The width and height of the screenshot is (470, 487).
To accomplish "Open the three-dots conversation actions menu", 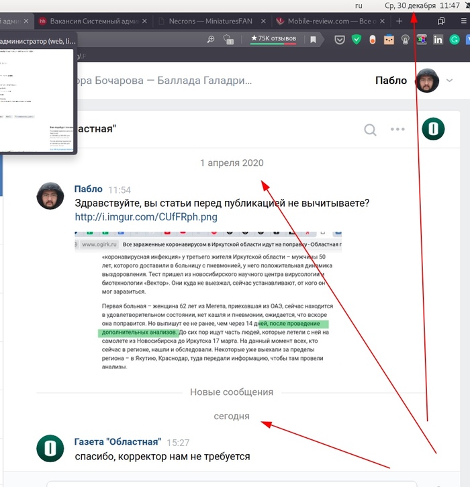I will [397, 129].
